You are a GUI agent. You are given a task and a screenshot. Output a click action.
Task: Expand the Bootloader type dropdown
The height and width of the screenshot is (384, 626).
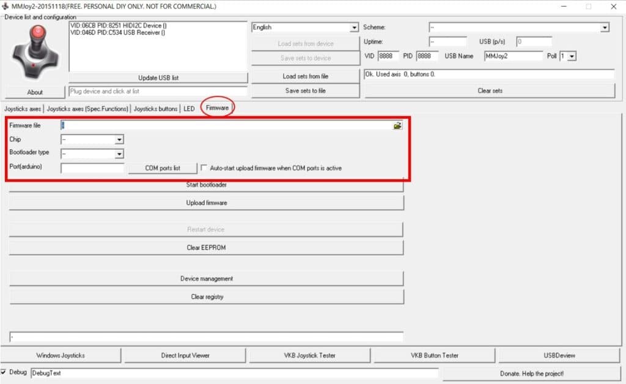(x=119, y=153)
